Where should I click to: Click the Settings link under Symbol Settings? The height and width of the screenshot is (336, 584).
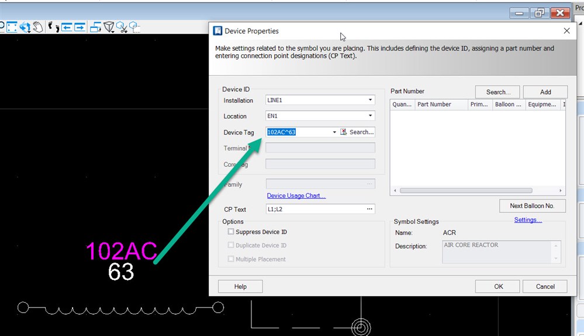point(527,219)
